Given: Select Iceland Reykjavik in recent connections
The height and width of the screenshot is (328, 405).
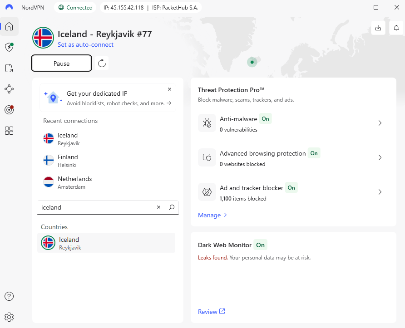Looking at the screenshot, I should 108,139.
